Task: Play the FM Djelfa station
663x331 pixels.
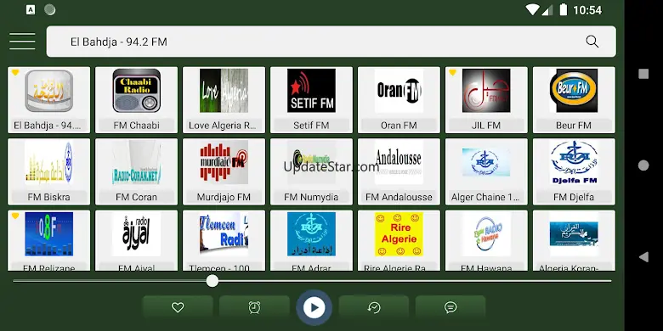Action: pyautogui.click(x=574, y=171)
